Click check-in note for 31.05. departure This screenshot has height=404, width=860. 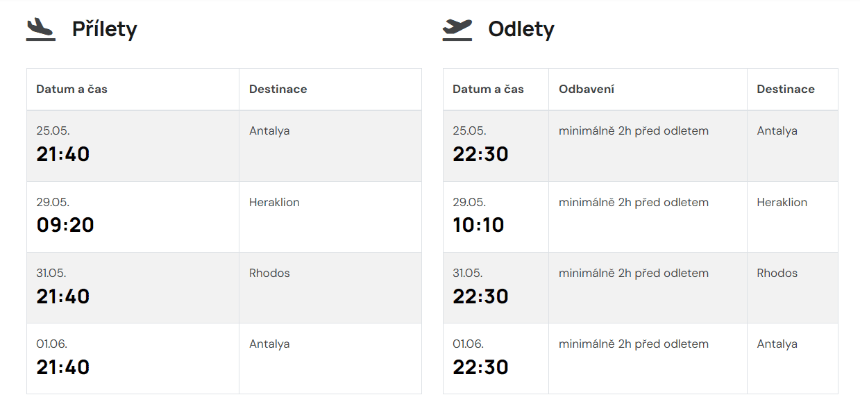click(633, 273)
